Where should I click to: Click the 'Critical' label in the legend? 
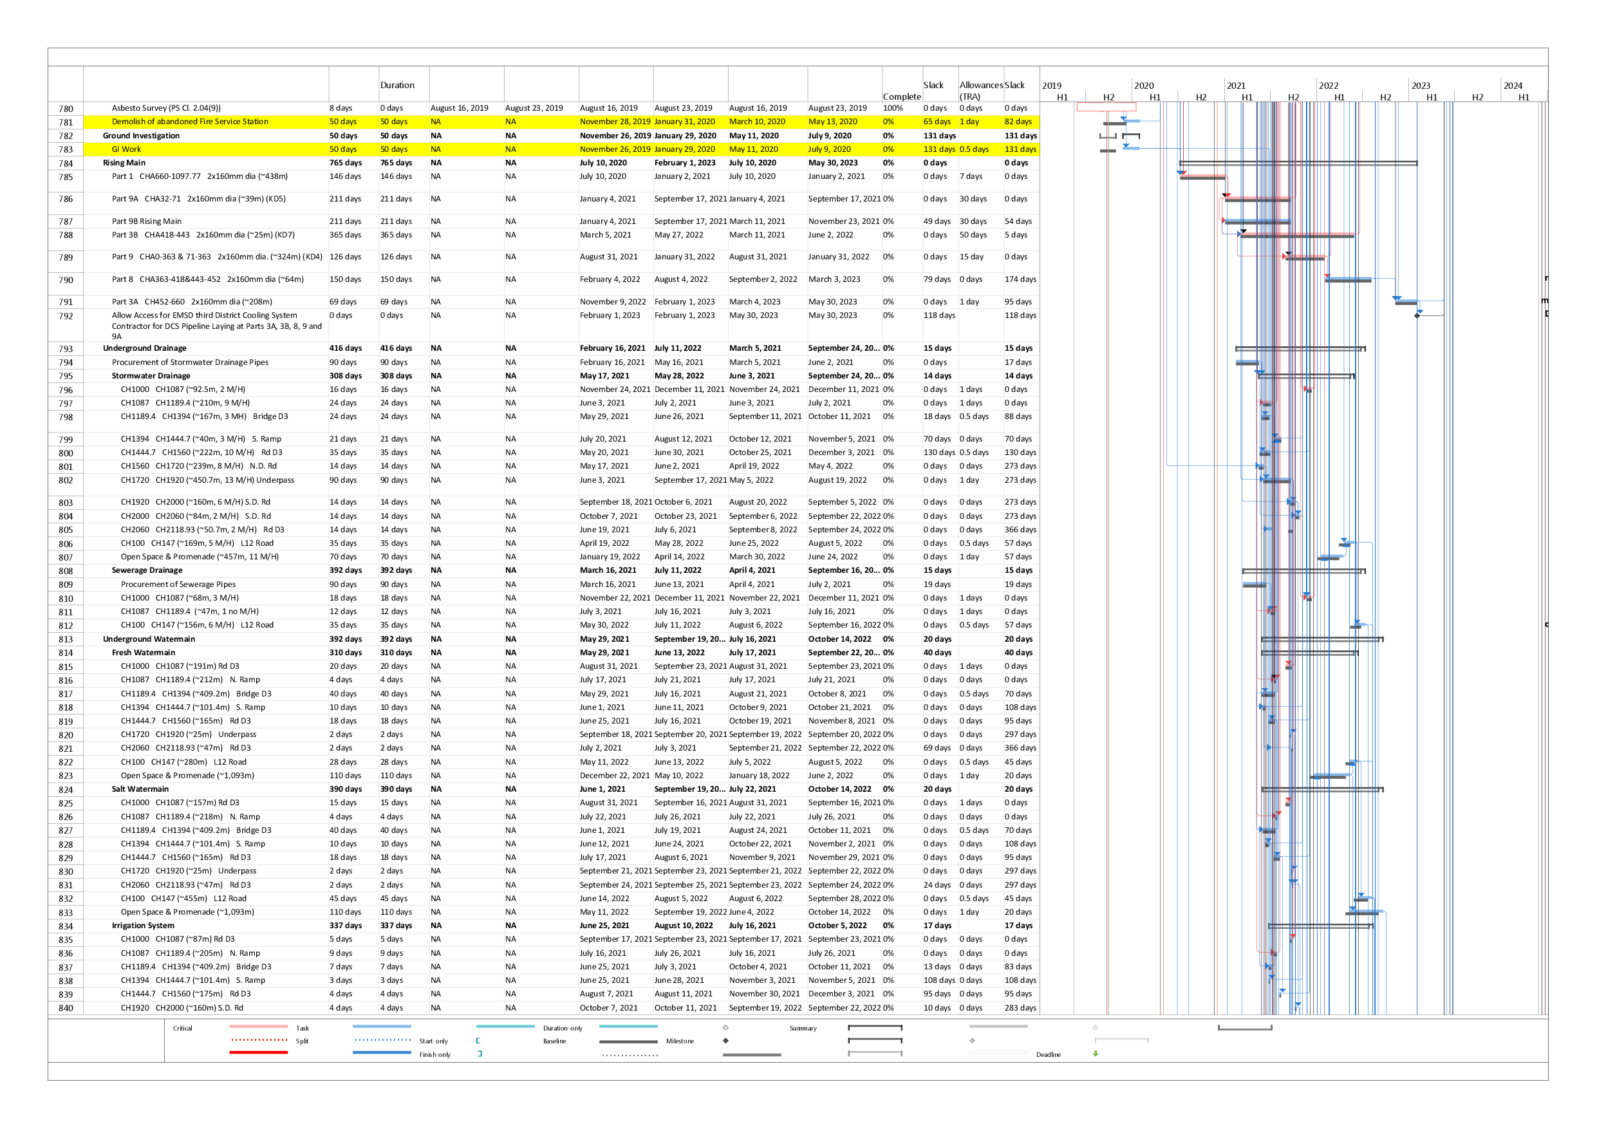182,1029
